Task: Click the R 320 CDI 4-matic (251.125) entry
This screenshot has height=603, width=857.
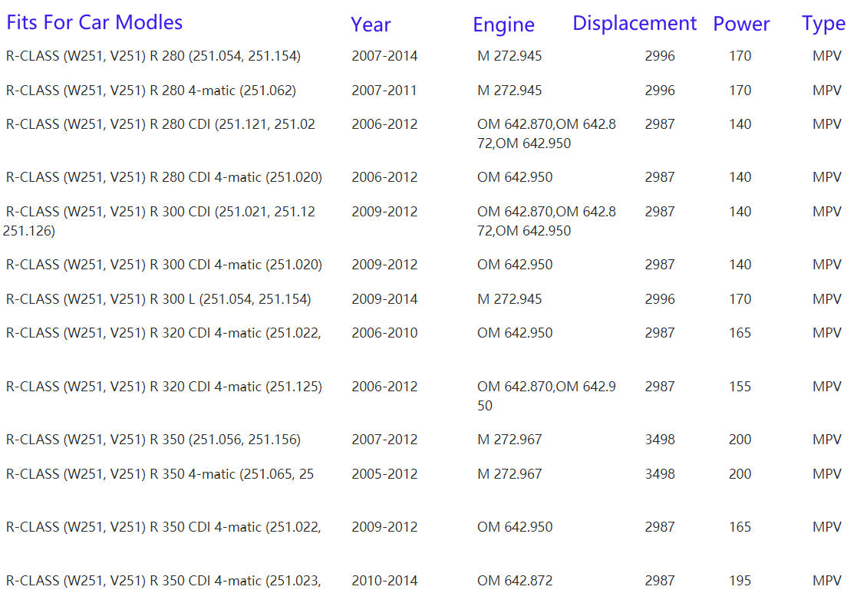Action: (163, 387)
